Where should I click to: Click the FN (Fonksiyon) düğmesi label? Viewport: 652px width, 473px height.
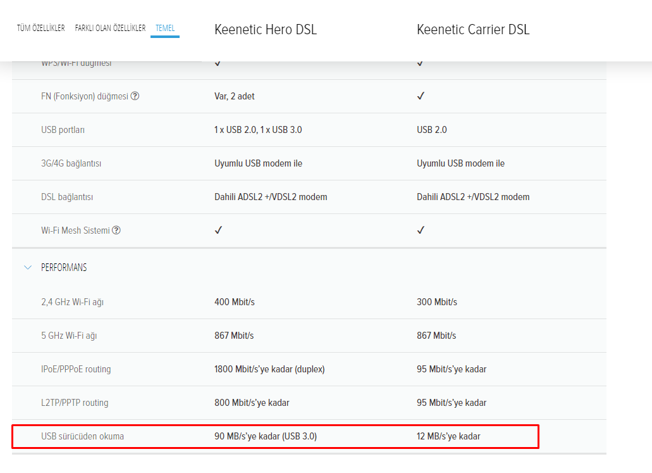85,96
